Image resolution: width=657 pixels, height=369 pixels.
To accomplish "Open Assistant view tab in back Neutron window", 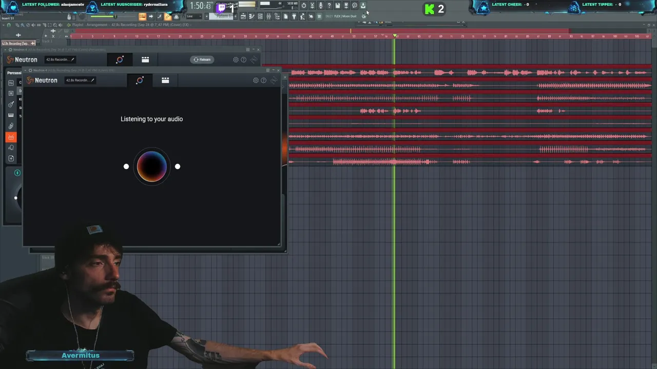I will pos(120,59).
